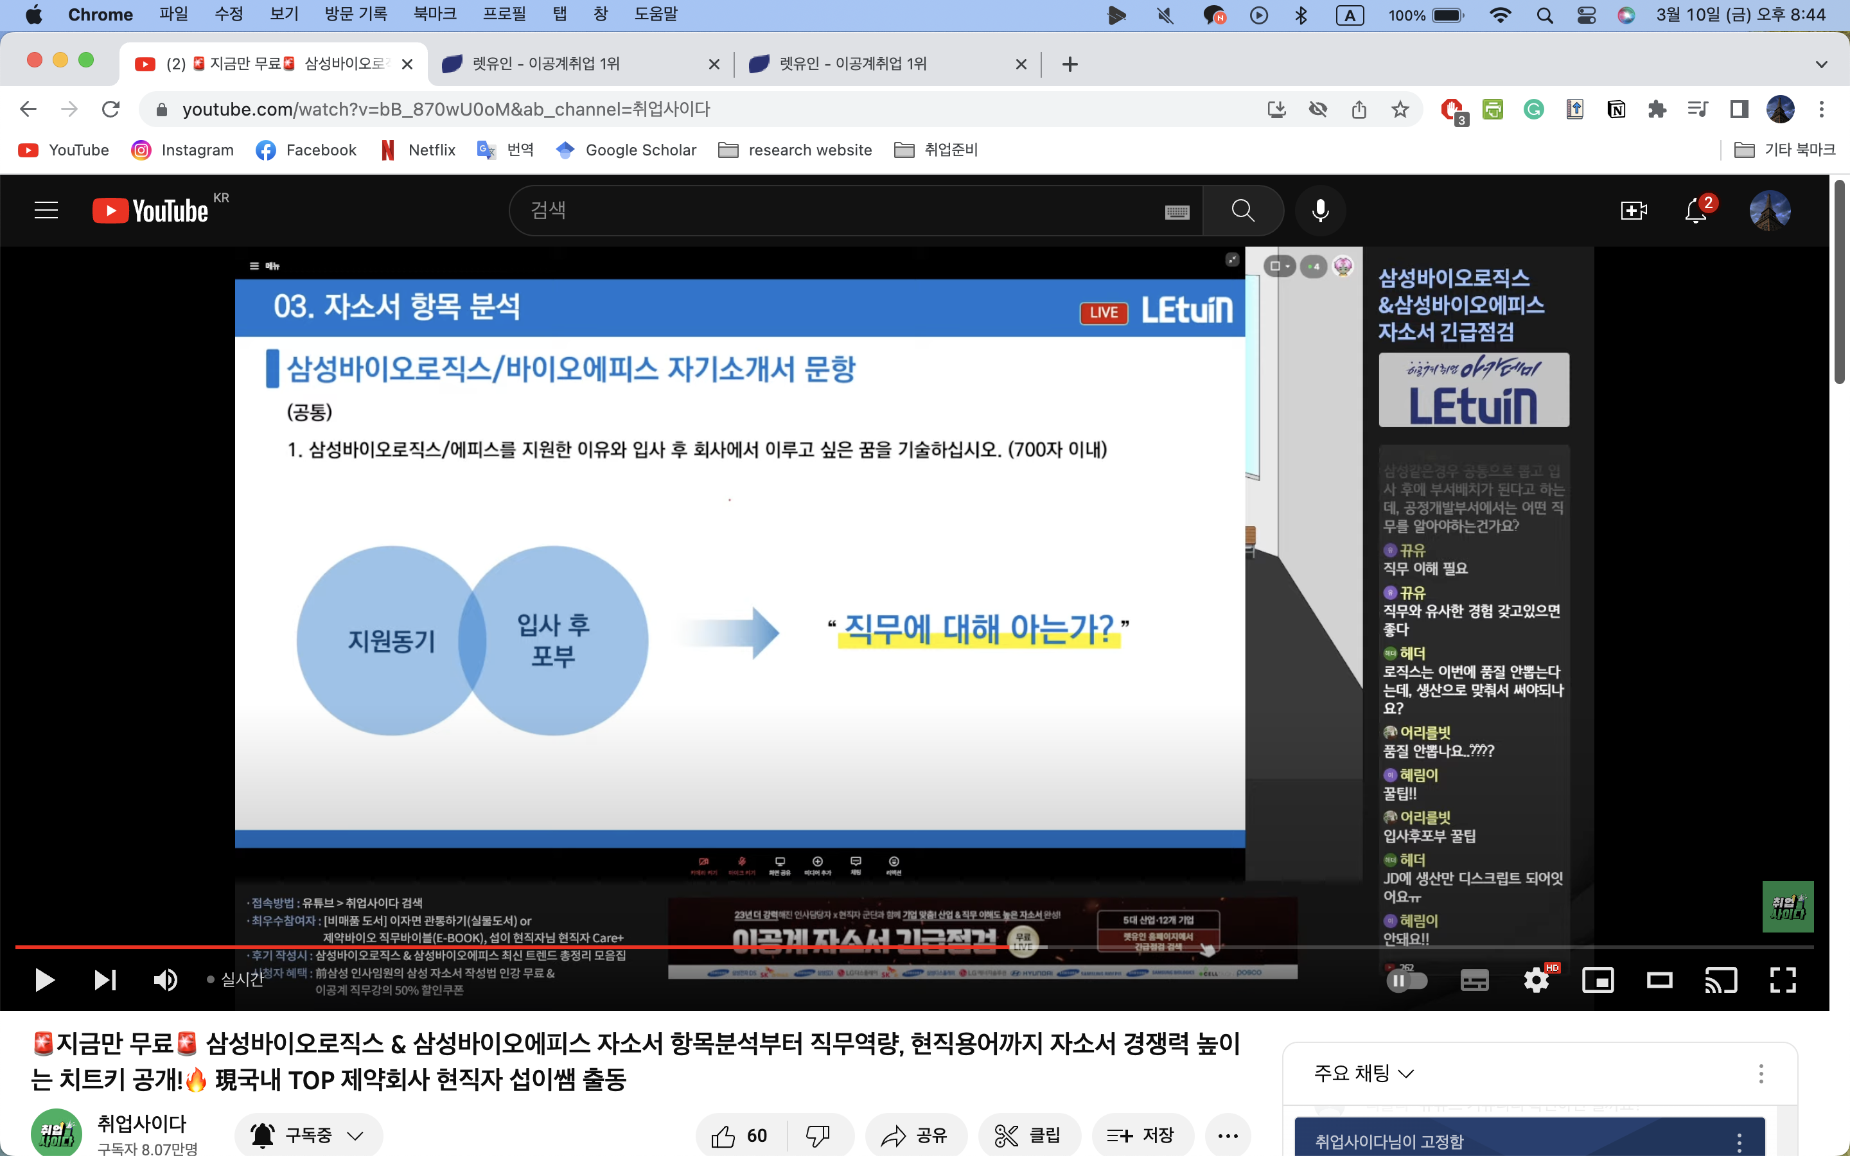Seek on the red video progress bar

click(913, 947)
